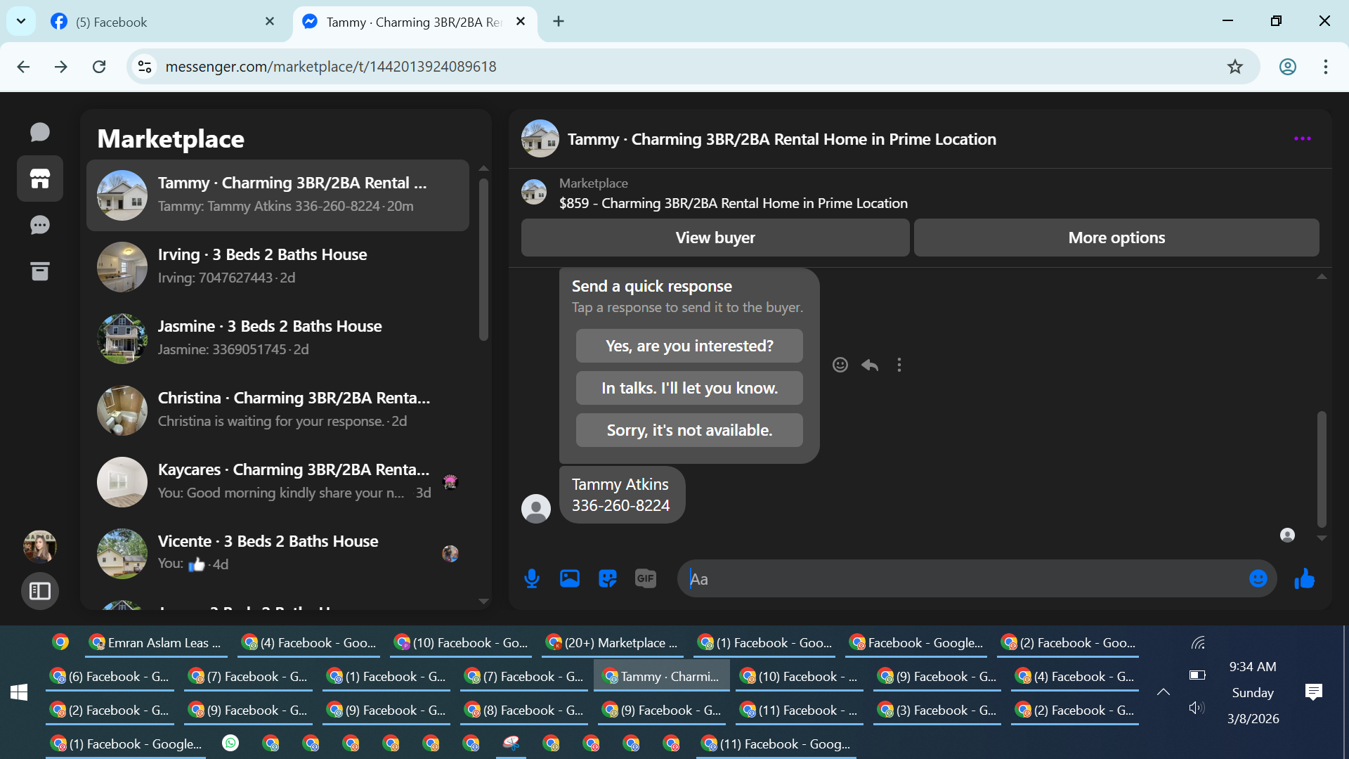Send "Sorry, it's not available." quick response
Viewport: 1349px width, 759px height.
click(689, 430)
